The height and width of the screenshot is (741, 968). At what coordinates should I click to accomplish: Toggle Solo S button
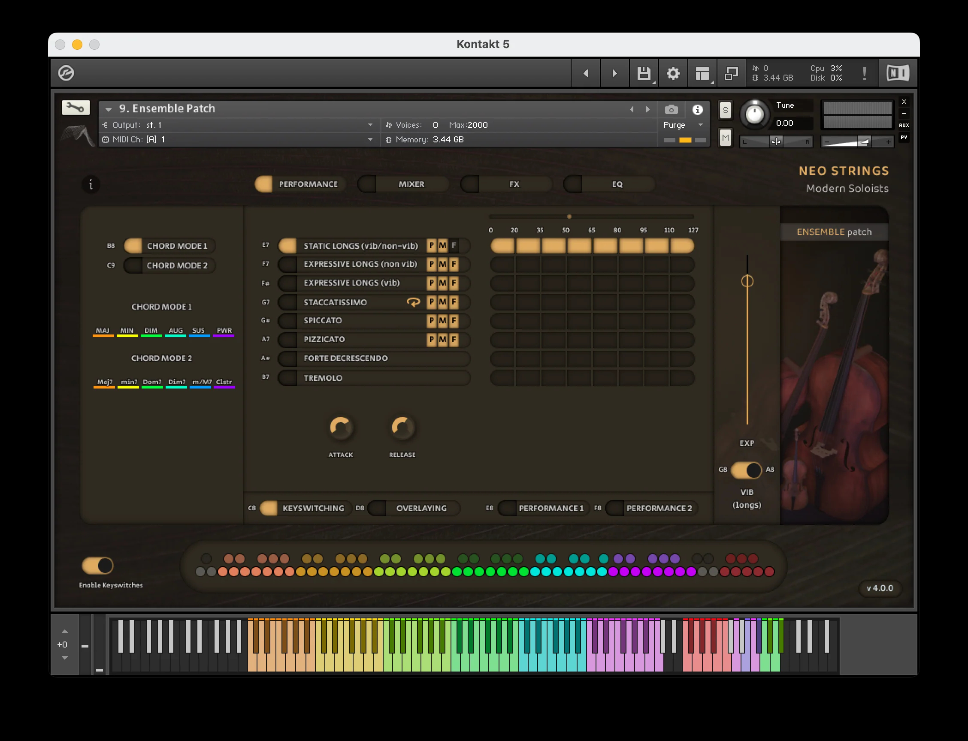pos(725,111)
